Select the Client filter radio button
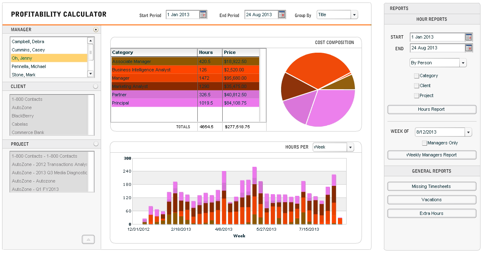The height and width of the screenshot is (256, 488). (95, 86)
